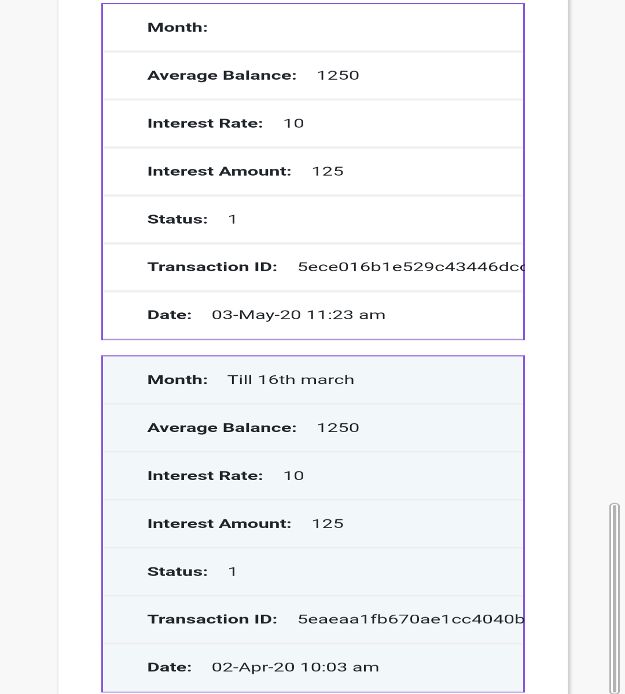Click Status 1 row in second card
Screen dimensions: 625x694
pyautogui.click(x=313, y=572)
